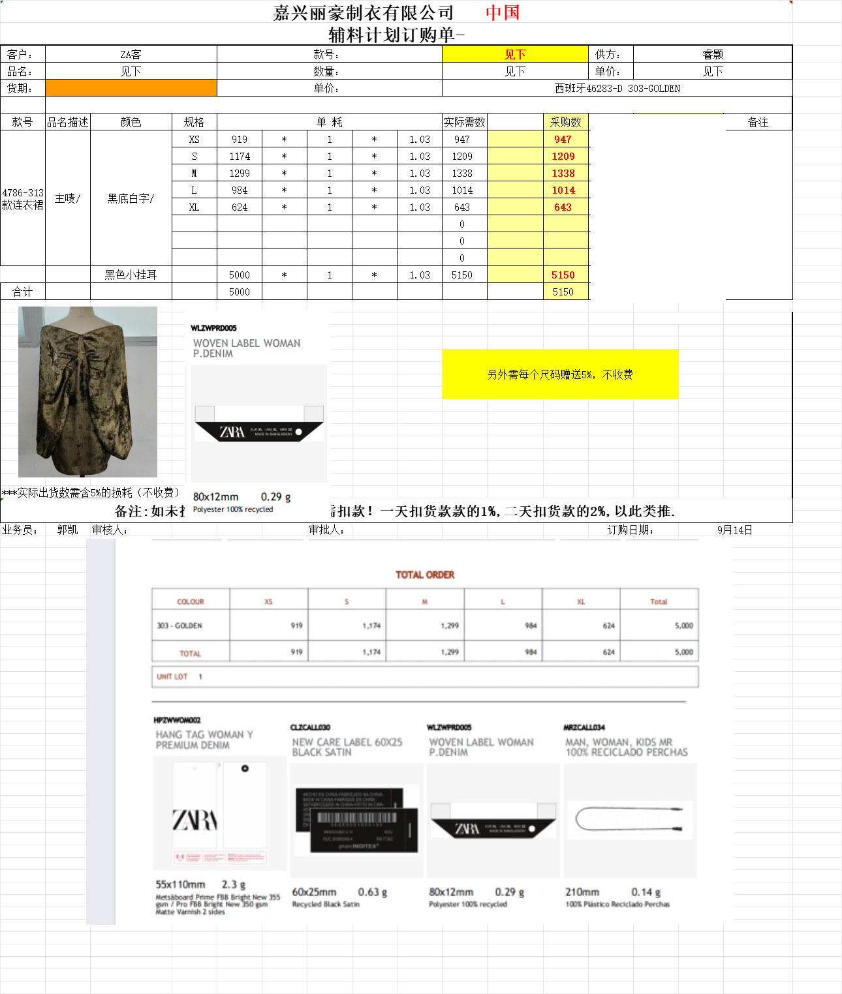Click the TOTAL ORDER heading
This screenshot has width=842, height=994.
[425, 575]
